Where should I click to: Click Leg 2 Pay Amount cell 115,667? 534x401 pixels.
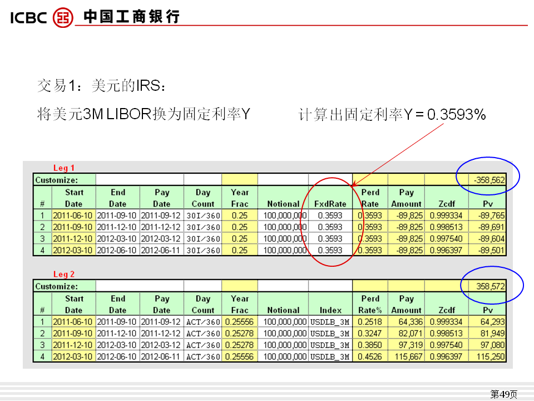tap(406, 357)
